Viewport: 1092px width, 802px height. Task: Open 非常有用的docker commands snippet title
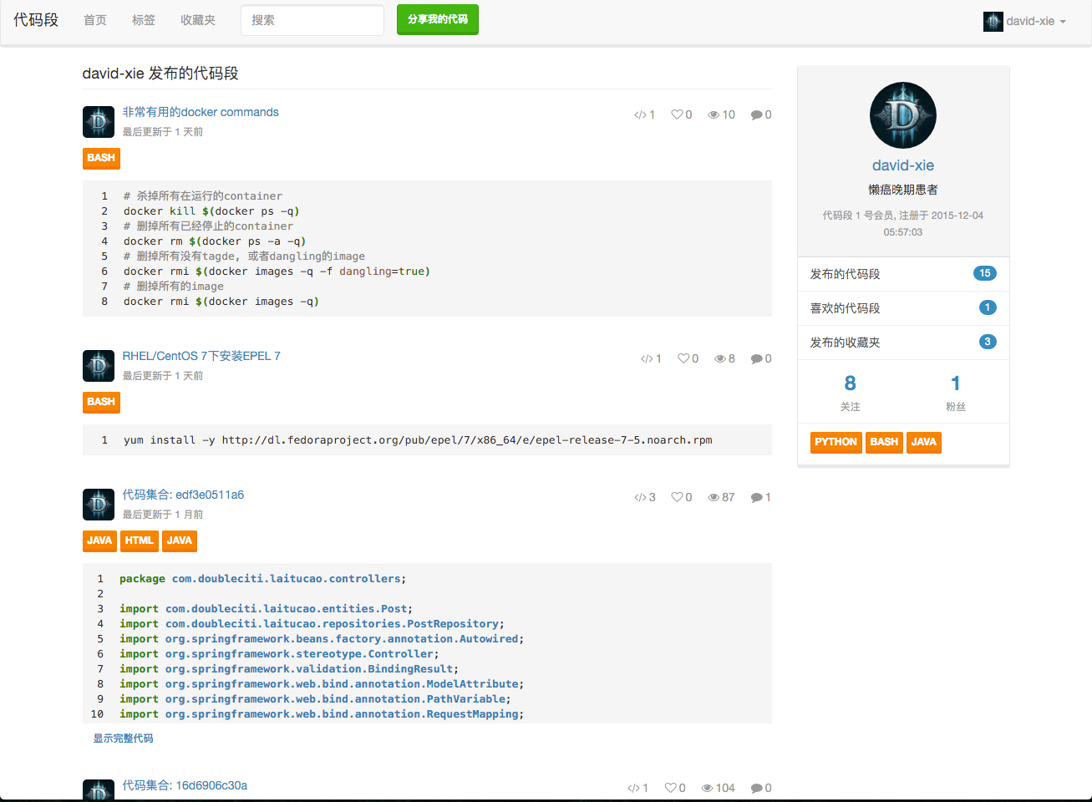[201, 112]
